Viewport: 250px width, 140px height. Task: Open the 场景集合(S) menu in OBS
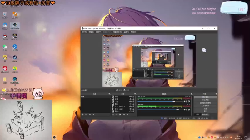point(117,32)
